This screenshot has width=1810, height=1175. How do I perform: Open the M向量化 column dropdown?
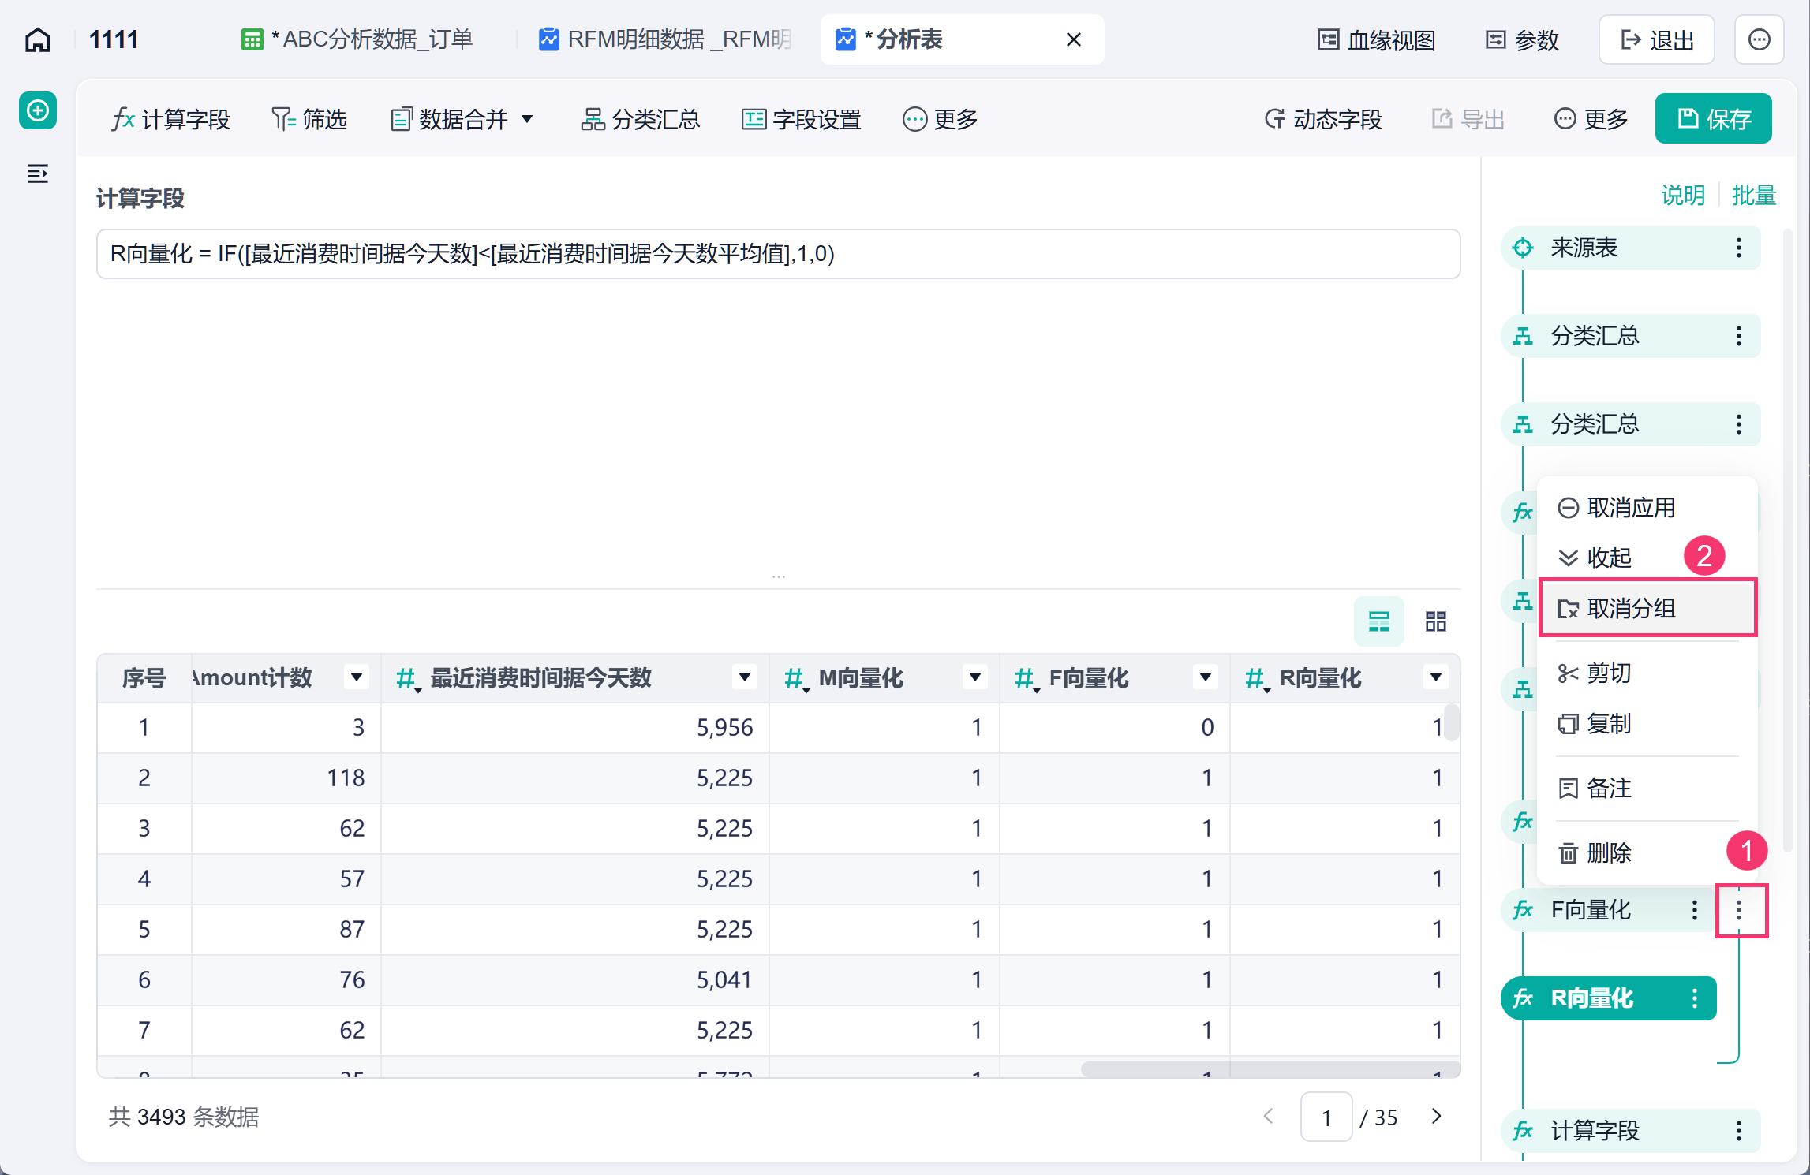(x=975, y=677)
